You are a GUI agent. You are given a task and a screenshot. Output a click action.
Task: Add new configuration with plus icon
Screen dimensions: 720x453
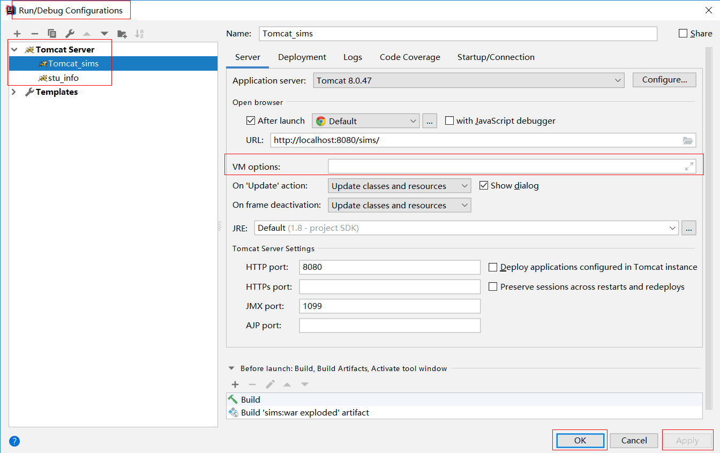[x=17, y=34]
